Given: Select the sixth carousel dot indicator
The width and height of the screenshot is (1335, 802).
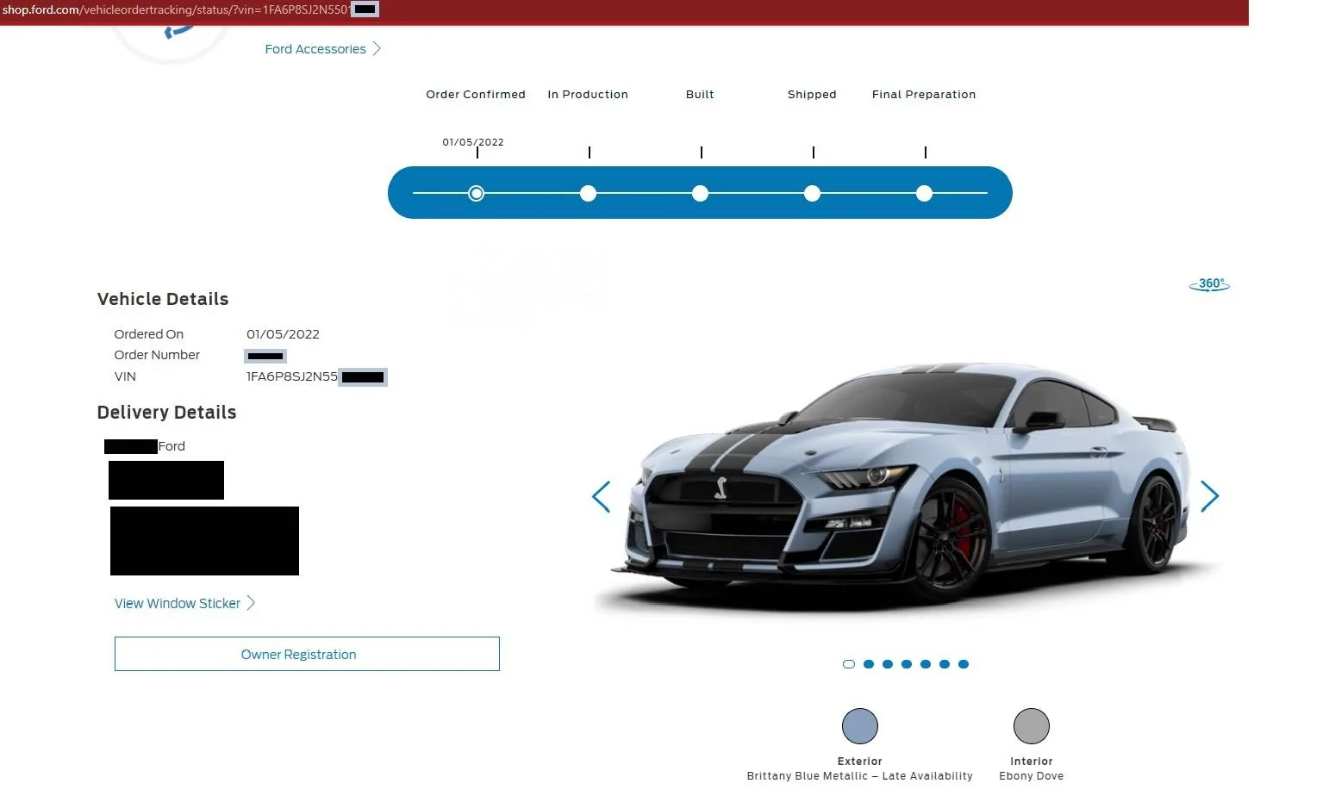Looking at the screenshot, I should pos(945,664).
